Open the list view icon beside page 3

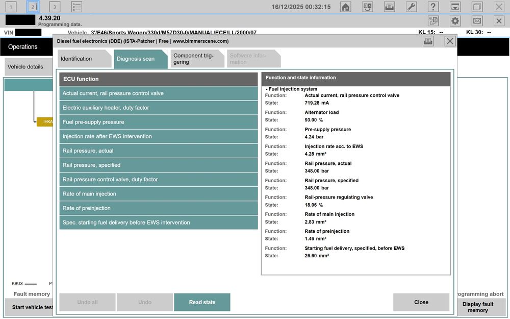click(76, 7)
